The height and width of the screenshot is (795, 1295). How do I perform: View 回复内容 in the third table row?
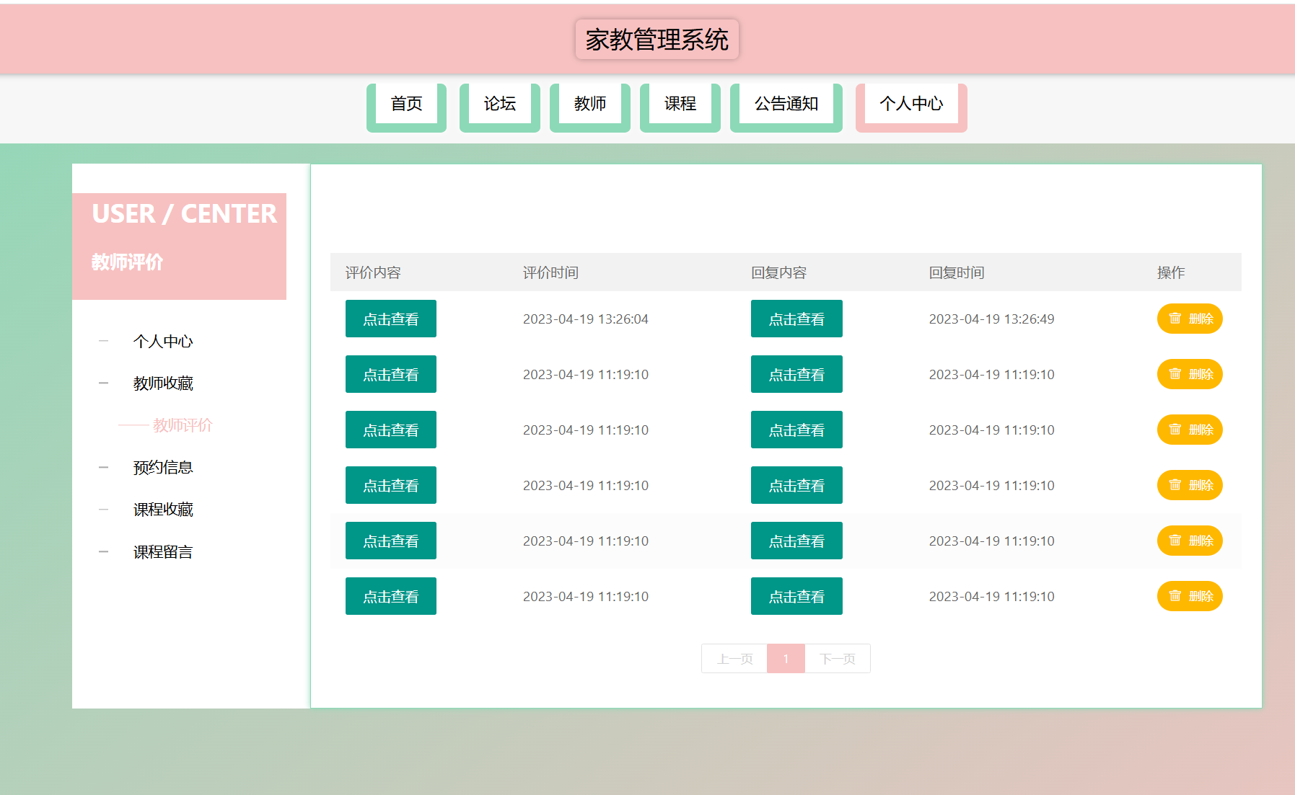[796, 430]
